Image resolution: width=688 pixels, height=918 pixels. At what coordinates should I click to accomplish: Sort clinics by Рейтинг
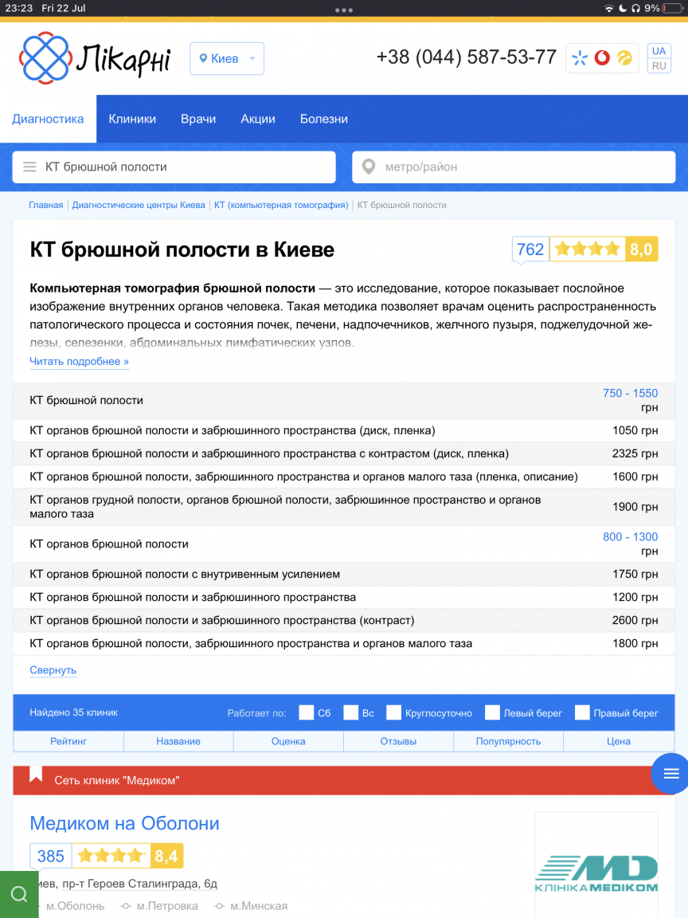[x=68, y=741]
